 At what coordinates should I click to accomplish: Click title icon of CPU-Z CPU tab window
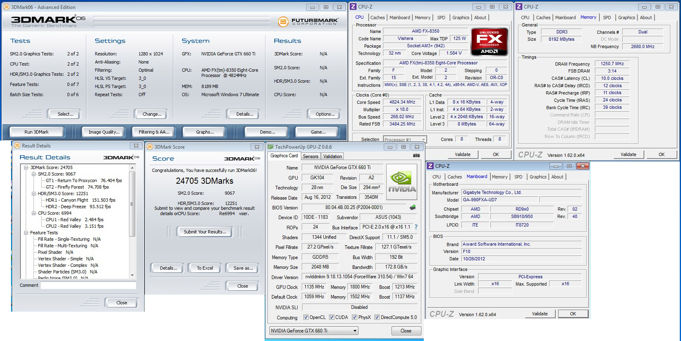(354, 7)
